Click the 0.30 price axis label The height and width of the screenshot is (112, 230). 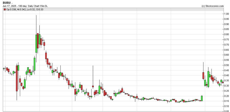tap(226, 86)
